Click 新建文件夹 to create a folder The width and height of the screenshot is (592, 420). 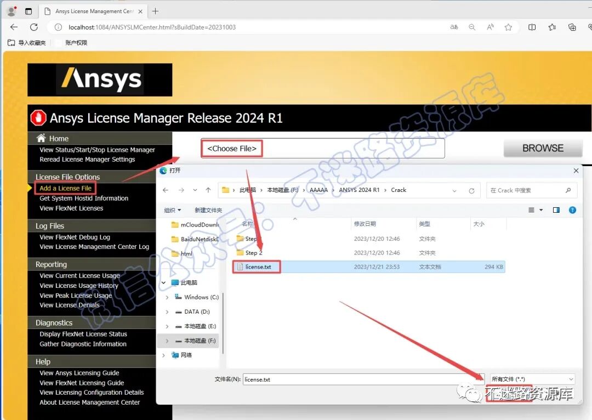[208, 210]
